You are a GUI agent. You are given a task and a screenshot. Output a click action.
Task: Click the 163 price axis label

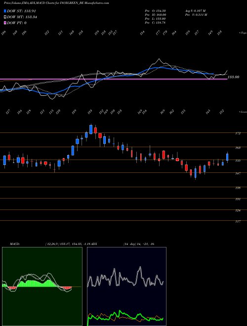[238, 148]
